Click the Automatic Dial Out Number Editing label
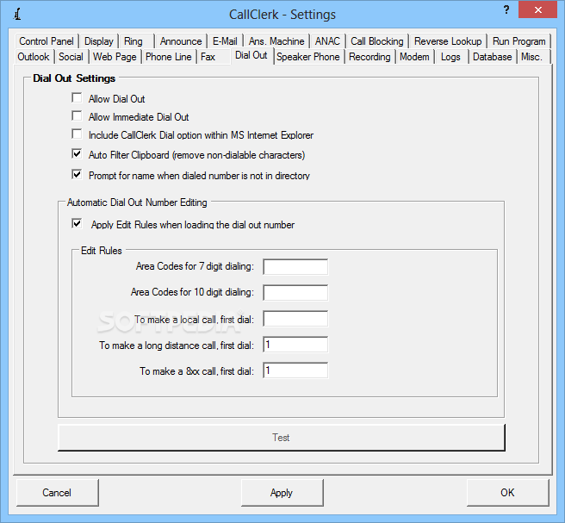Screen dimensions: 565x523 137,202
